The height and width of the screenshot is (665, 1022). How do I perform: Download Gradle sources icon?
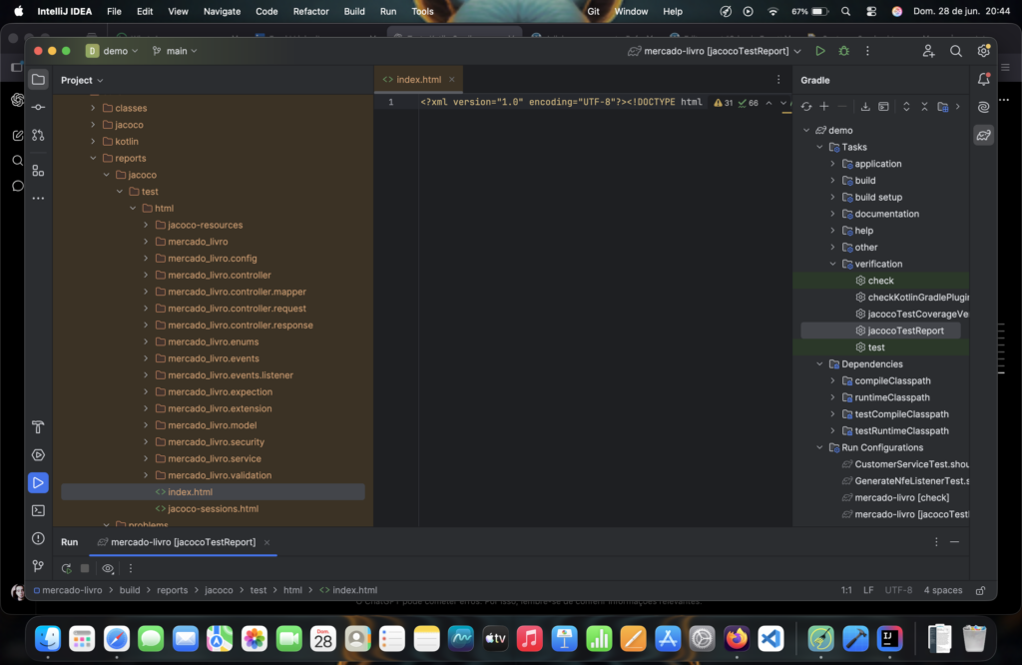(x=865, y=107)
